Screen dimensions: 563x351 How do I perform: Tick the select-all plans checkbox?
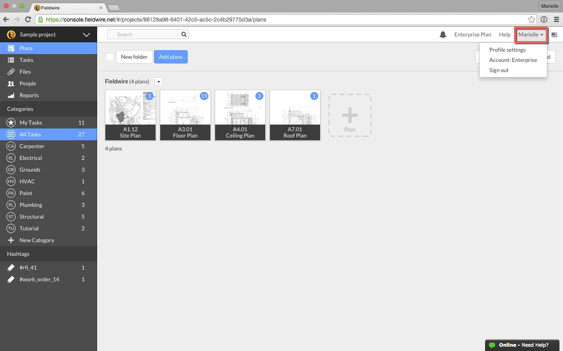110,57
